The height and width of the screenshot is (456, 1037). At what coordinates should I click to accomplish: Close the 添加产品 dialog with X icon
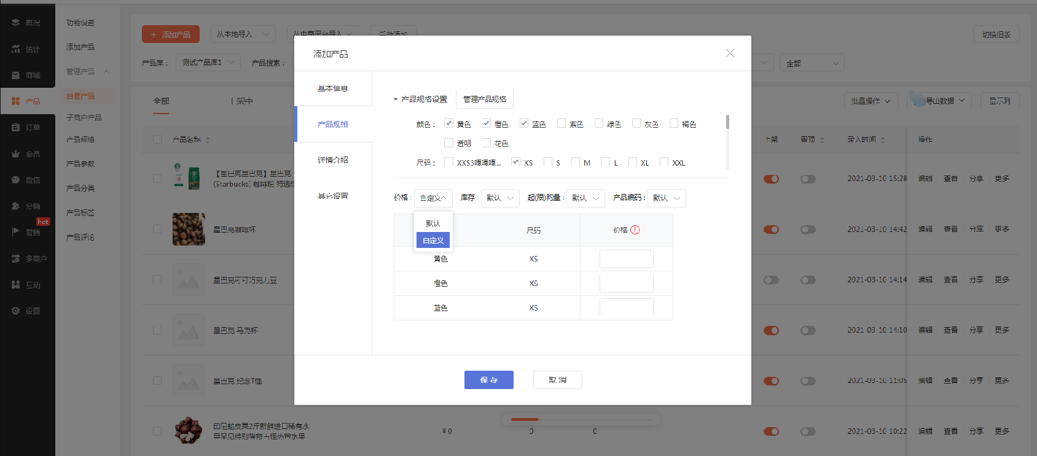[730, 53]
